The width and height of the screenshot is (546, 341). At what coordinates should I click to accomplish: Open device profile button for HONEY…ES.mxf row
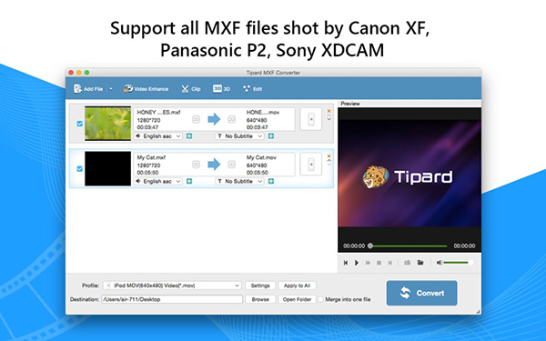pos(311,119)
